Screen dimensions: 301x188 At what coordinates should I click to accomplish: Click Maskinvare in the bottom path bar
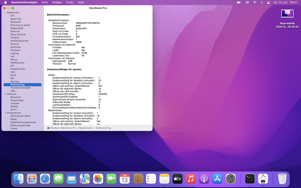(86, 128)
